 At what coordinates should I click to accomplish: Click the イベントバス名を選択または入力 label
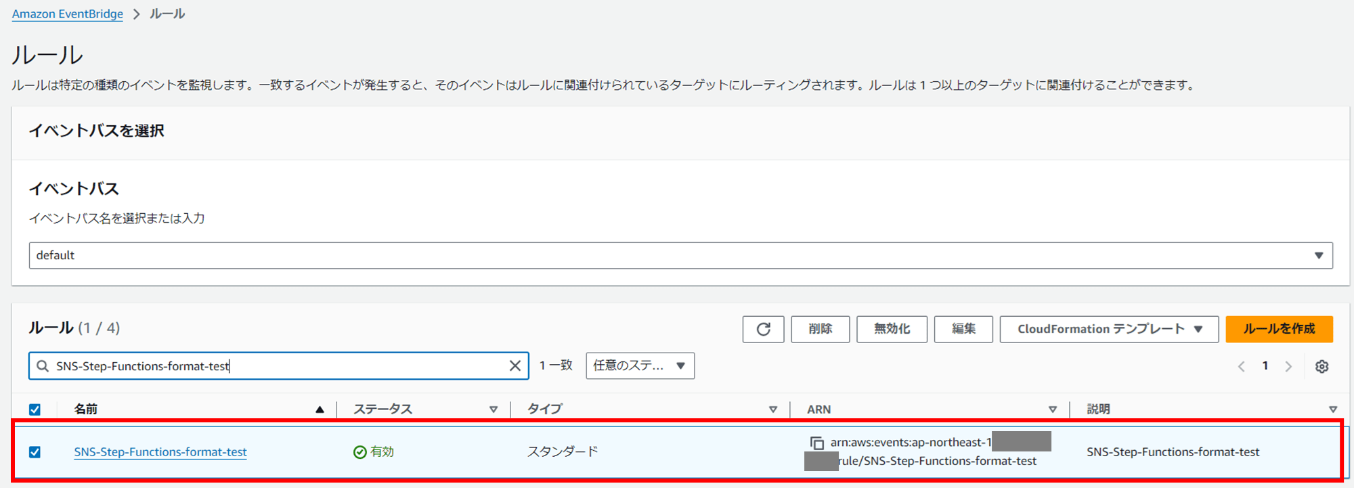click(116, 219)
